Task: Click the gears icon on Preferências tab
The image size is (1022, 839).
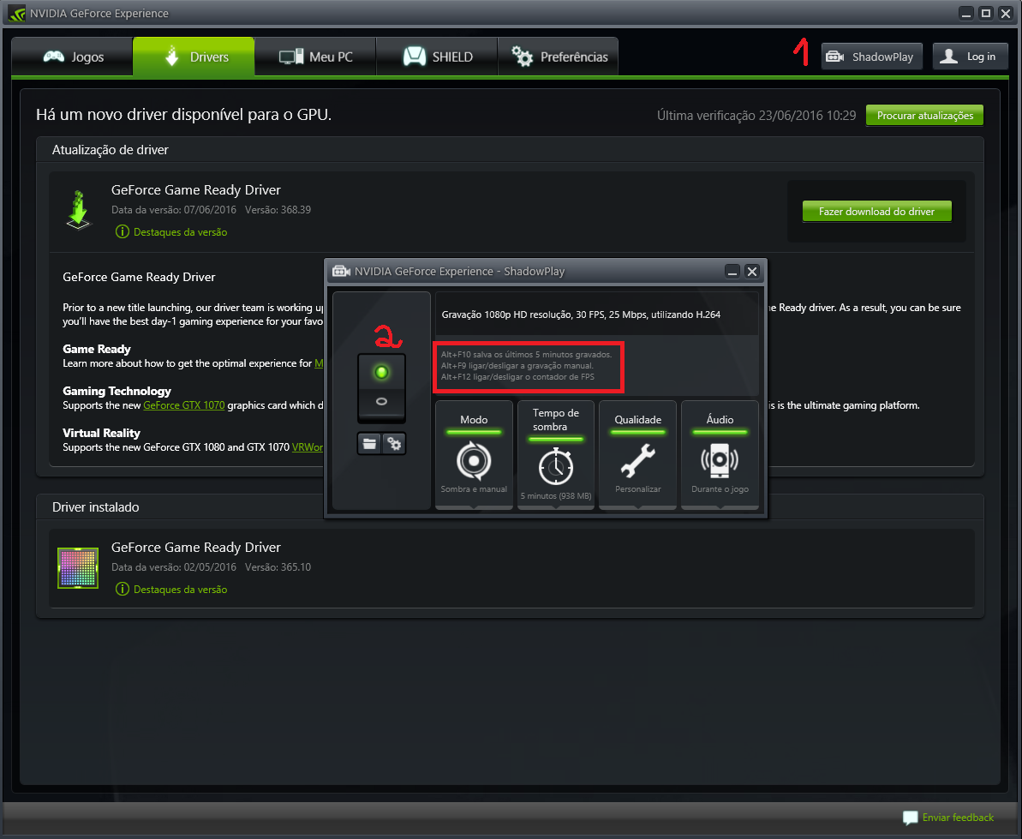Action: tap(522, 57)
